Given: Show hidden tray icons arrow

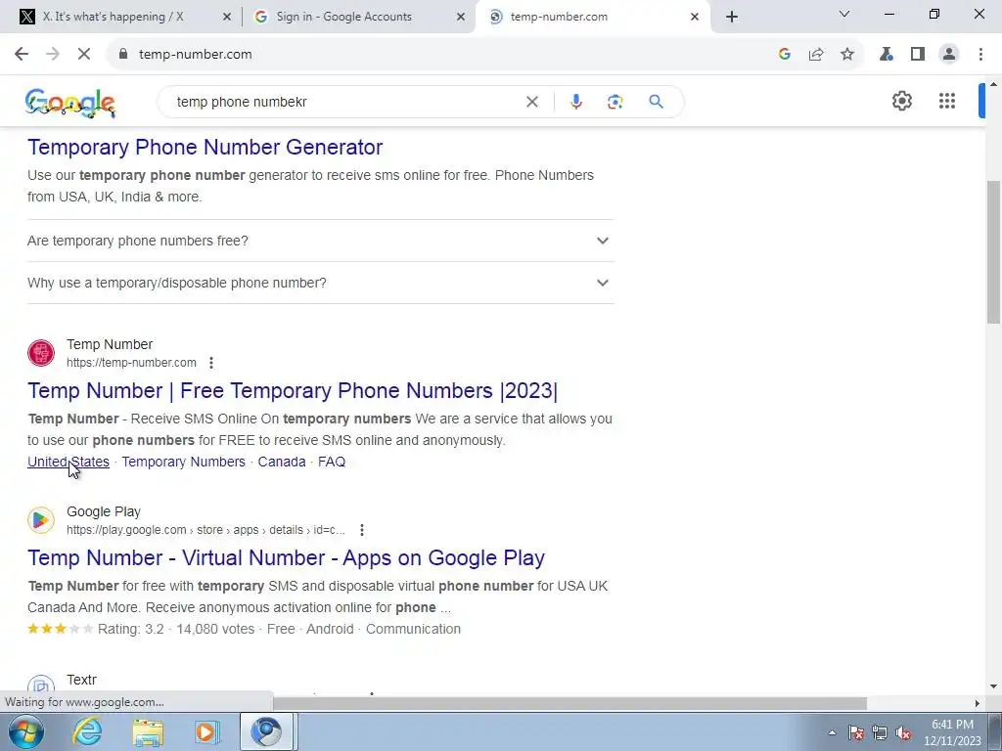Looking at the screenshot, I should [832, 732].
